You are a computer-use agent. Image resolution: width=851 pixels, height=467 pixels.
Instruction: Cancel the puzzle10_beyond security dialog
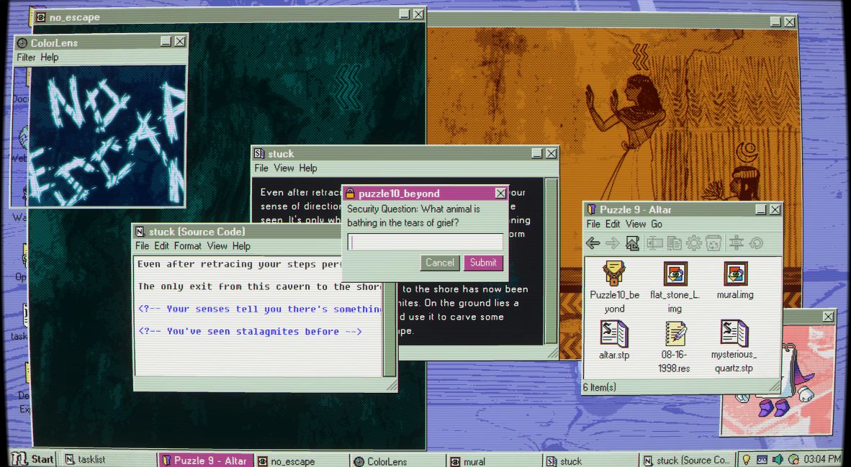click(x=440, y=263)
